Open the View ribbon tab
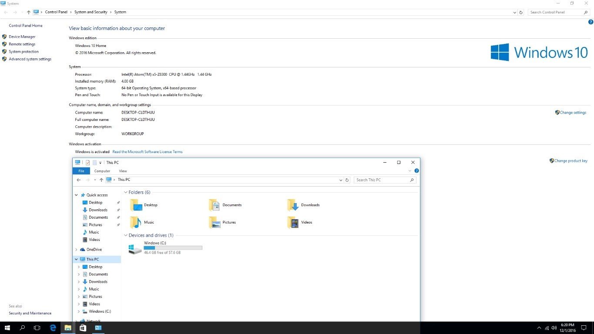594x334 pixels. coord(123,171)
